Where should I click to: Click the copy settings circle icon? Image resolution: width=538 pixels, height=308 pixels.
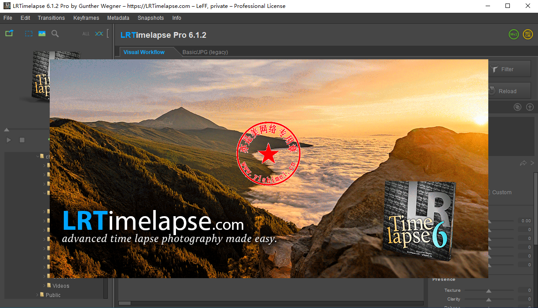[x=518, y=107]
